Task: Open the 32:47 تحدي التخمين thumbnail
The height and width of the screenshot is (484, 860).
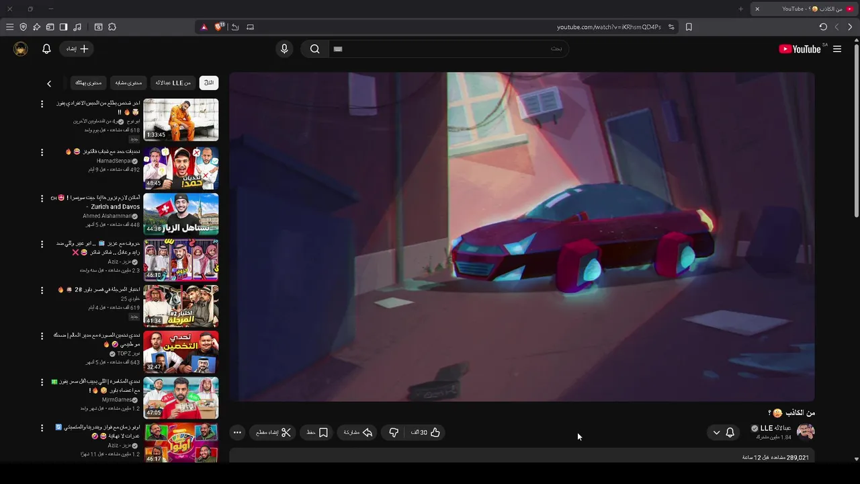Action: [x=181, y=352]
